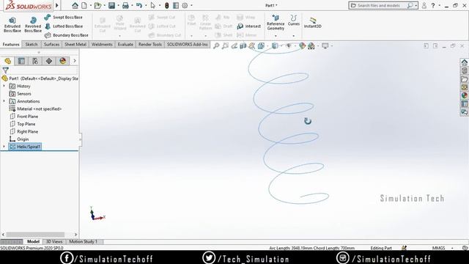Switch to 3D Views bottom tab
469x264 pixels.
tap(54, 241)
